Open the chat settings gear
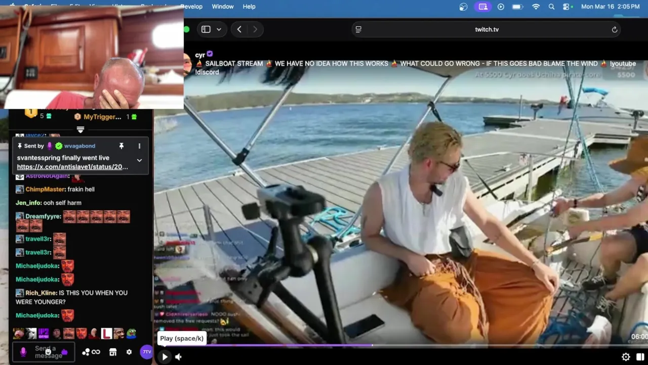The image size is (648, 365). pyautogui.click(x=129, y=352)
